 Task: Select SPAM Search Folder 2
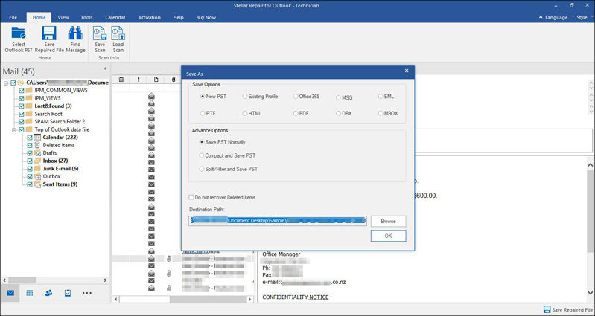[60, 122]
